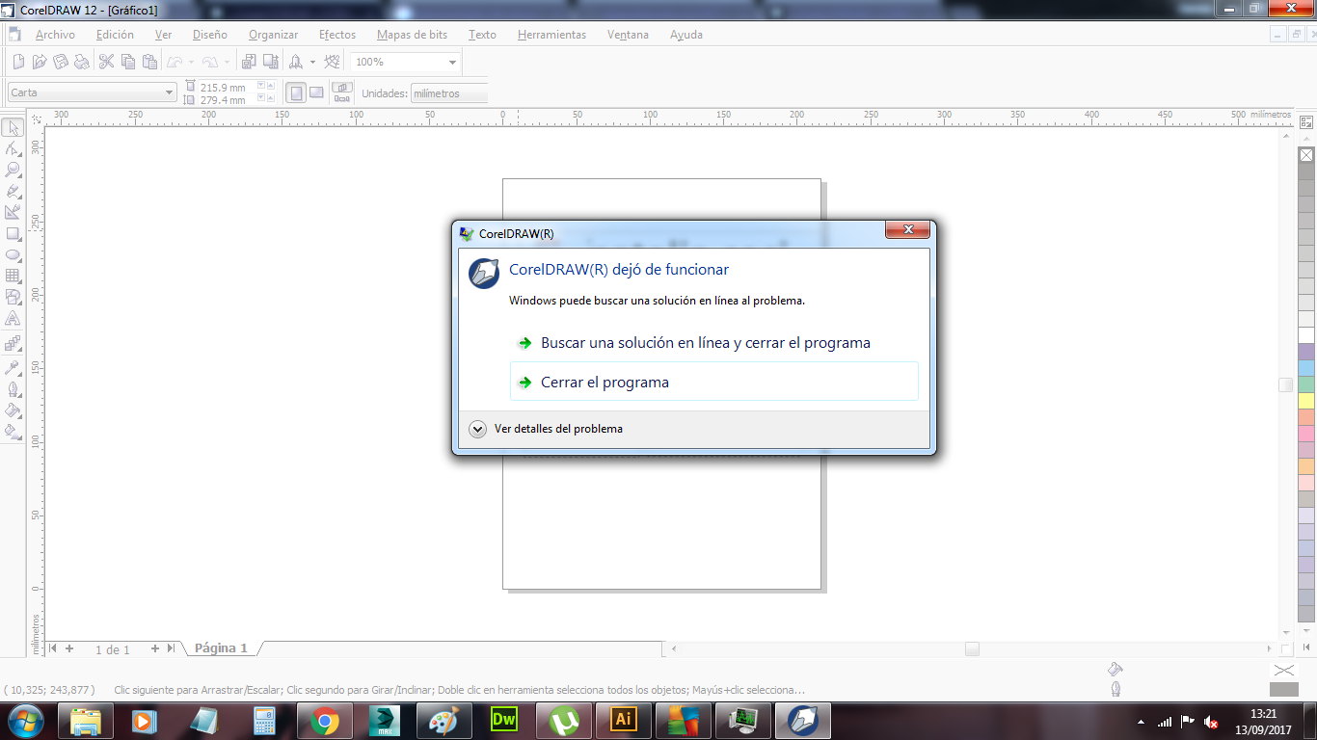This screenshot has width=1317, height=740.
Task: Open the Mapas de bits menu
Action: pyautogui.click(x=412, y=35)
